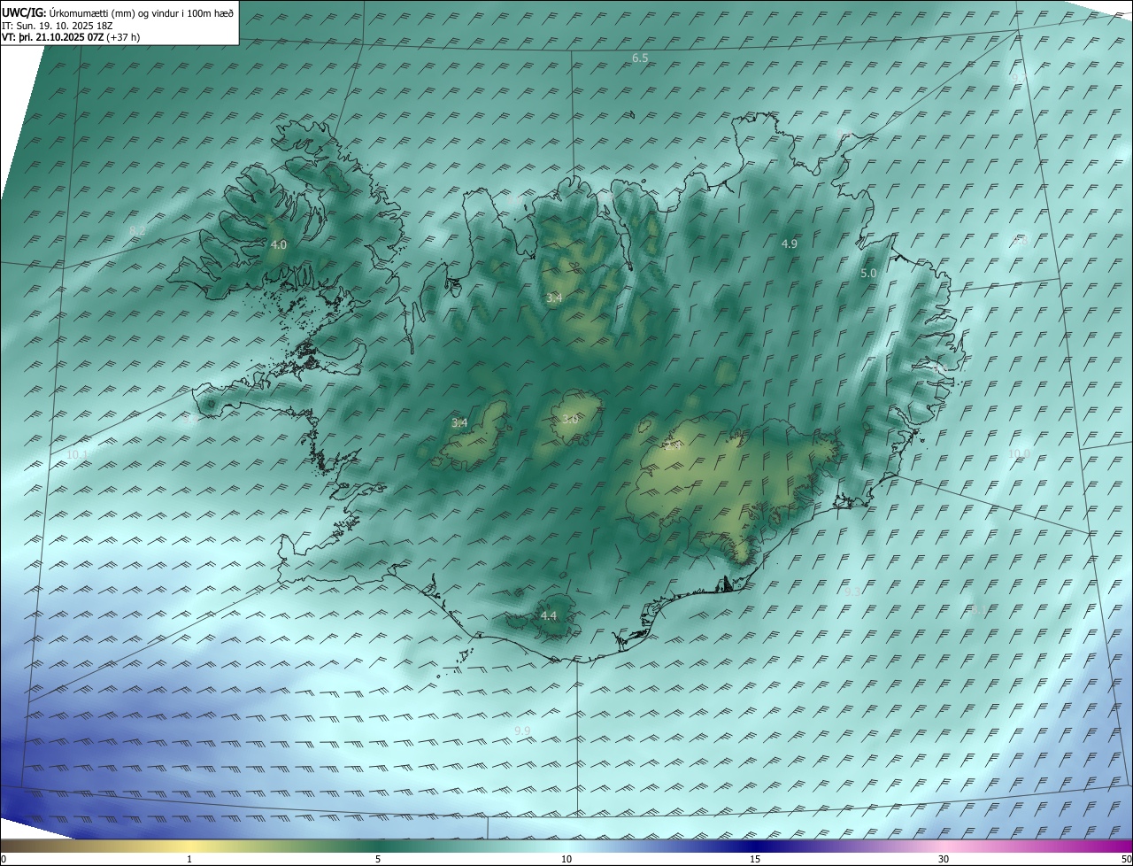Viewport: 1133px width, 866px height.
Task: Click the 9.9 value label south of Iceland
Action: pos(522,731)
